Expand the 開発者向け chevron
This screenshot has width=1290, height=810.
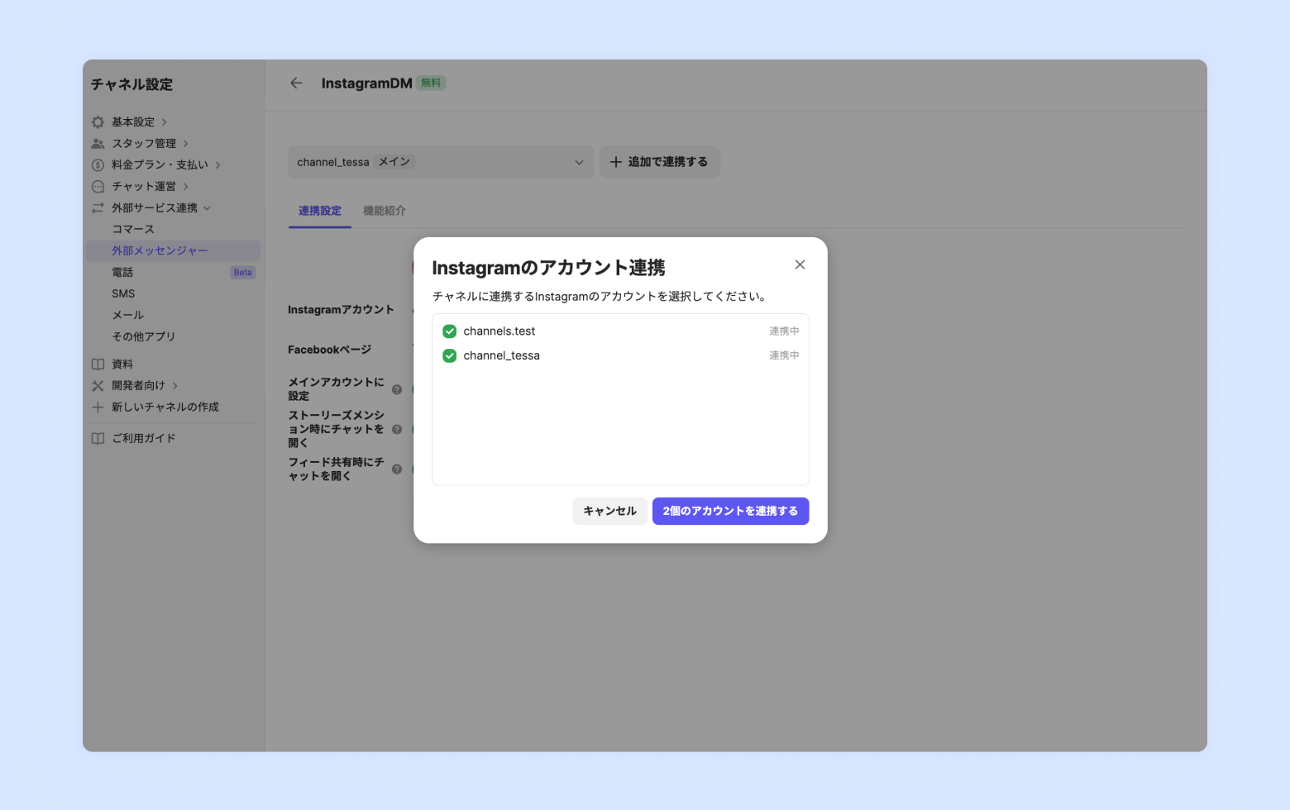pos(175,386)
